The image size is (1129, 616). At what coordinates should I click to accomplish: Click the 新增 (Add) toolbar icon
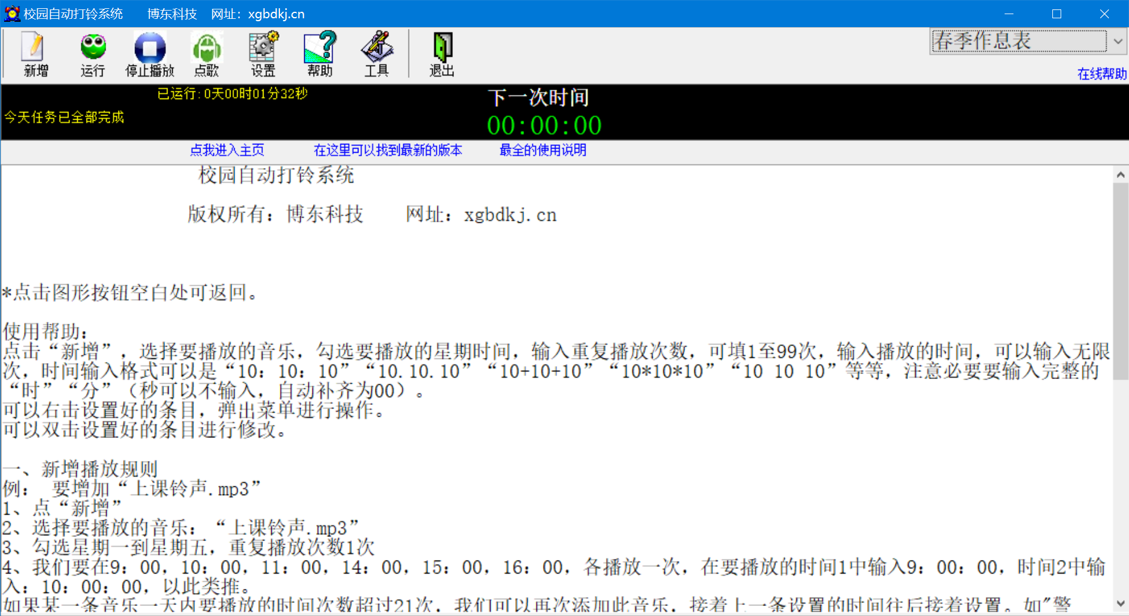[35, 54]
